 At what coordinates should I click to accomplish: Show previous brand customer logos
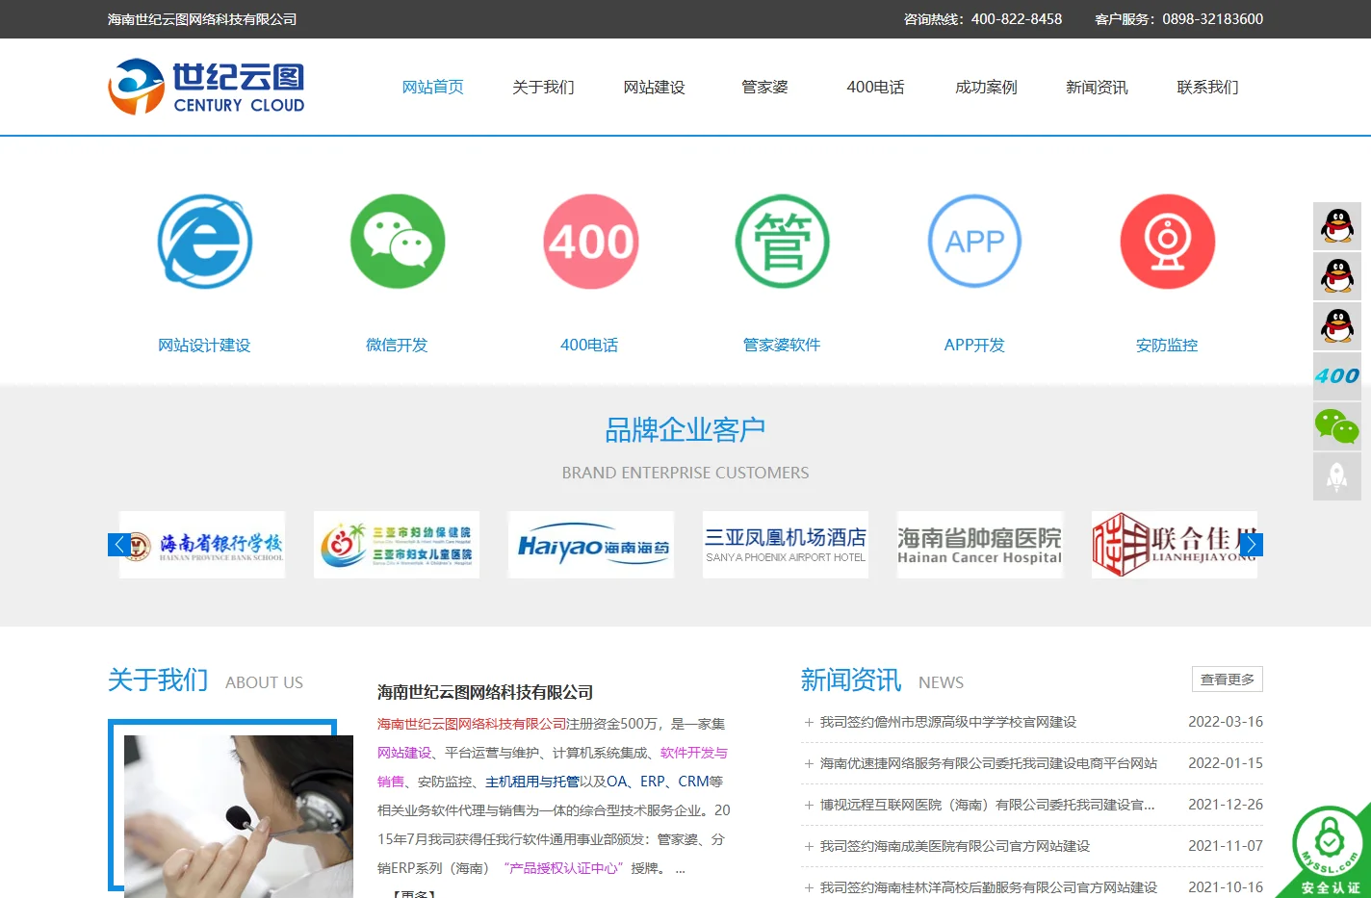coord(119,545)
